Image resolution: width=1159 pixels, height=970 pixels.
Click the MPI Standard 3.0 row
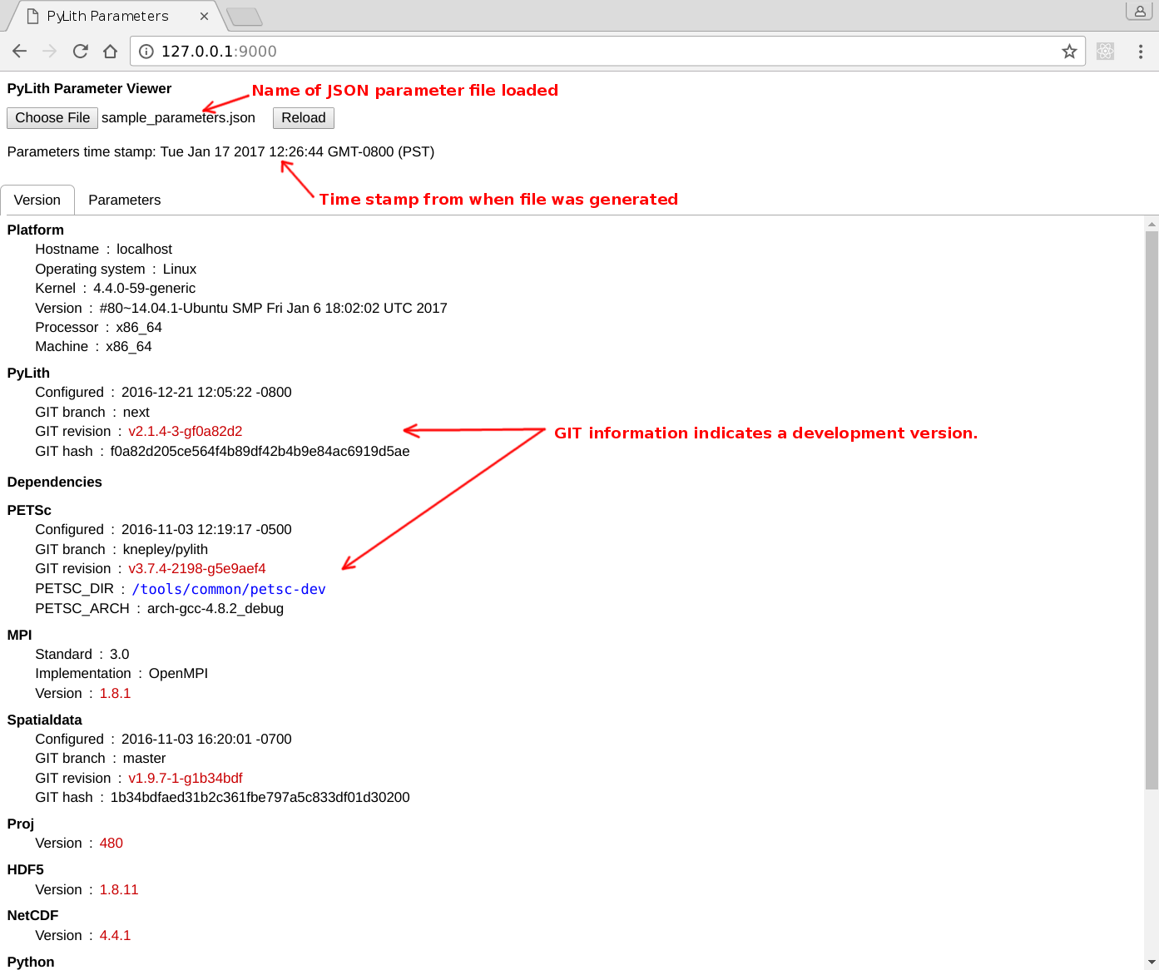pos(82,654)
